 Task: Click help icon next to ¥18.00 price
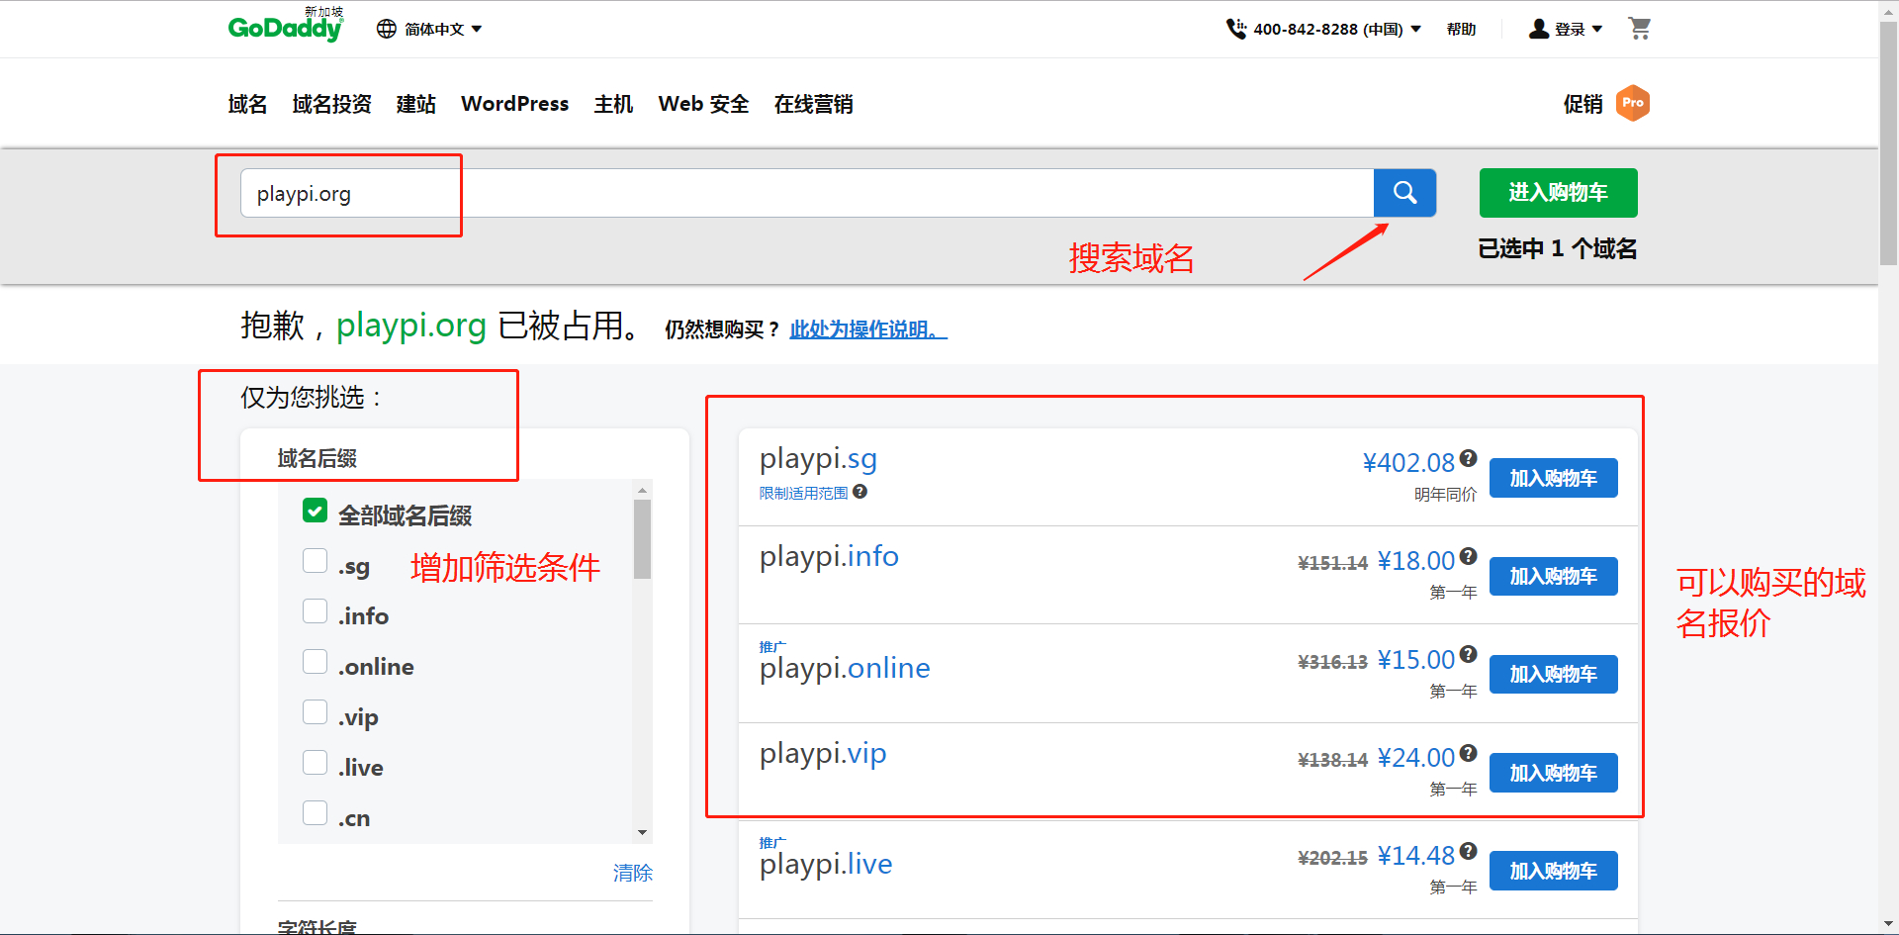[1469, 556]
